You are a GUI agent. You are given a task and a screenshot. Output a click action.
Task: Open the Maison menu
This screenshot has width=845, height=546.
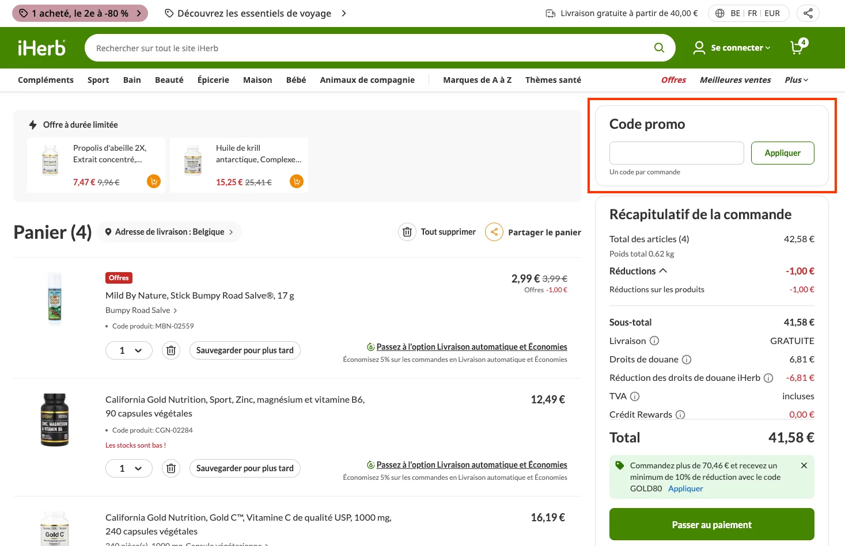coord(257,80)
